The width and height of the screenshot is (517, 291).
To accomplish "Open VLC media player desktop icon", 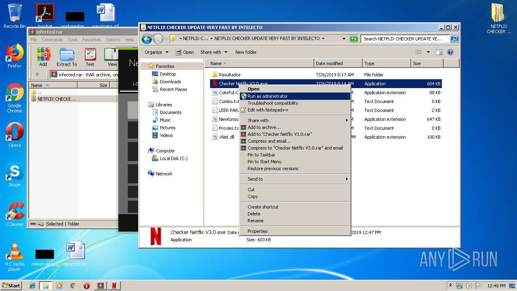I will click(15, 257).
